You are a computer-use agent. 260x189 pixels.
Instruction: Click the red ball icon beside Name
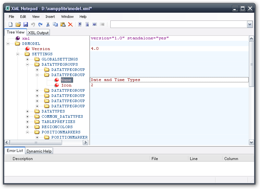[57, 80]
